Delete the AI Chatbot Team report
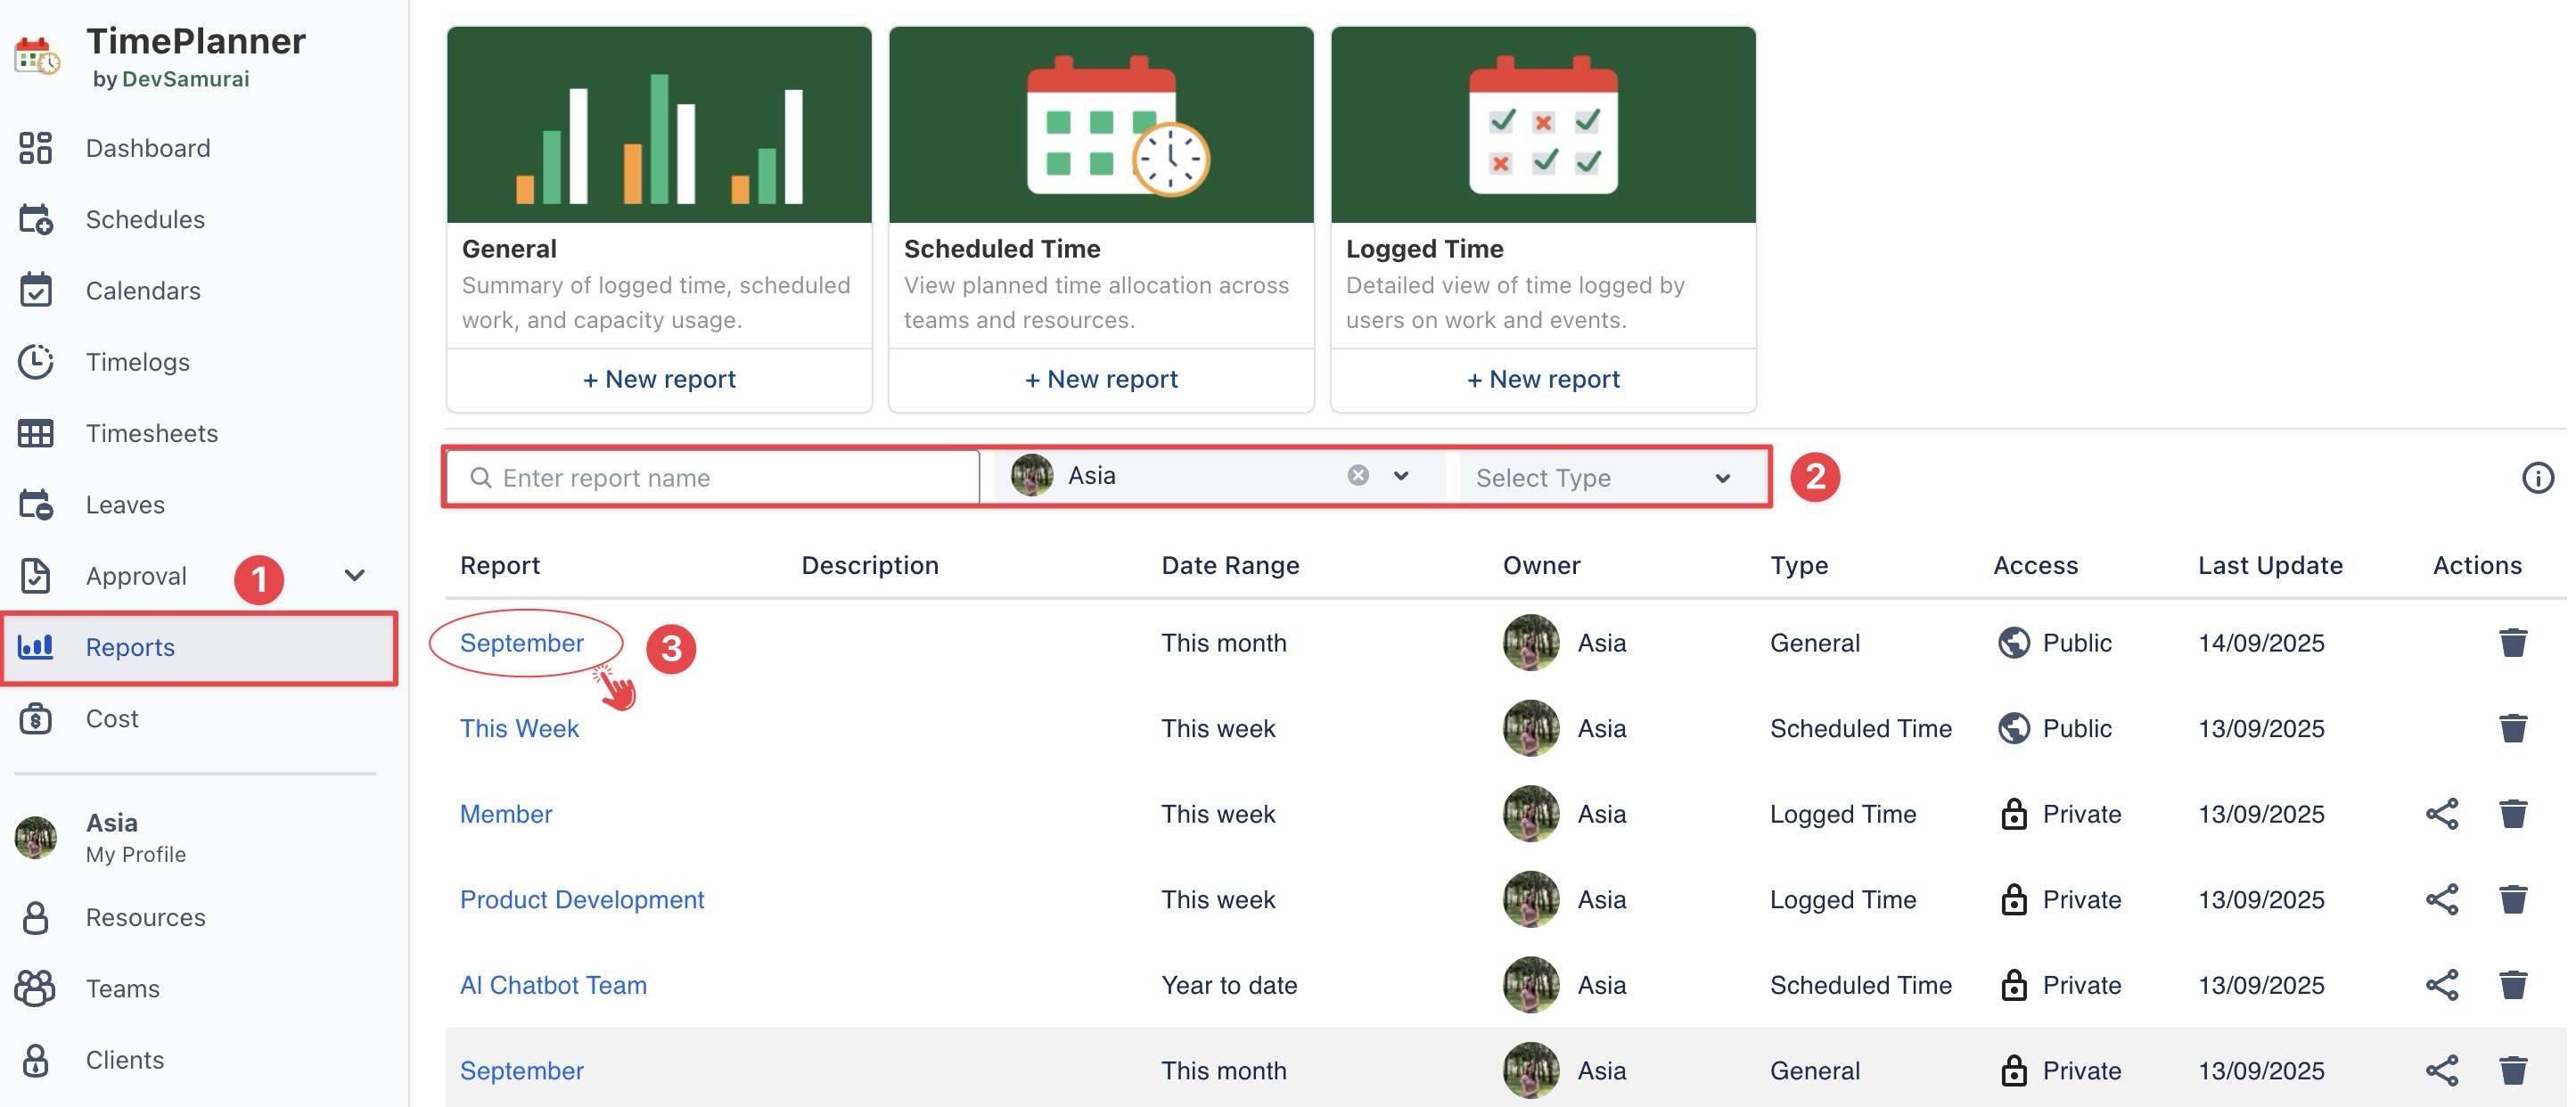Image resolution: width=2576 pixels, height=1107 pixels. (x=2512, y=985)
